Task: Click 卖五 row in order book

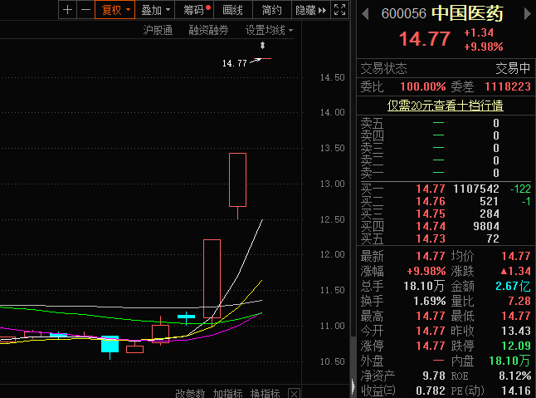Action: (446, 123)
